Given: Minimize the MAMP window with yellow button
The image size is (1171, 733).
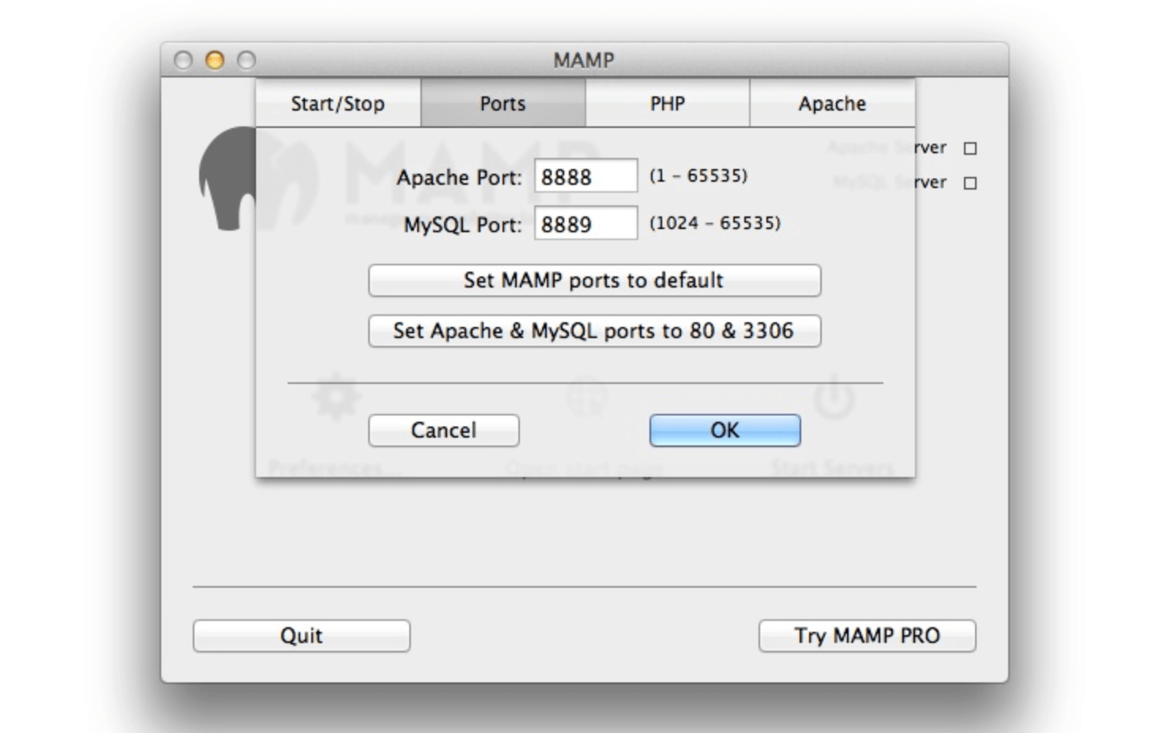Looking at the screenshot, I should click(x=214, y=60).
